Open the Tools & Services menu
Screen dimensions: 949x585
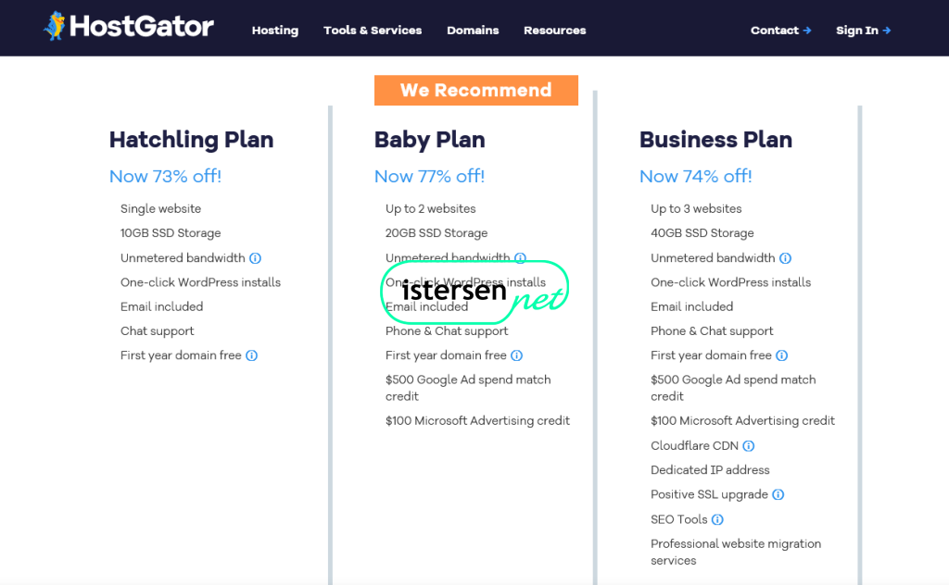(373, 31)
